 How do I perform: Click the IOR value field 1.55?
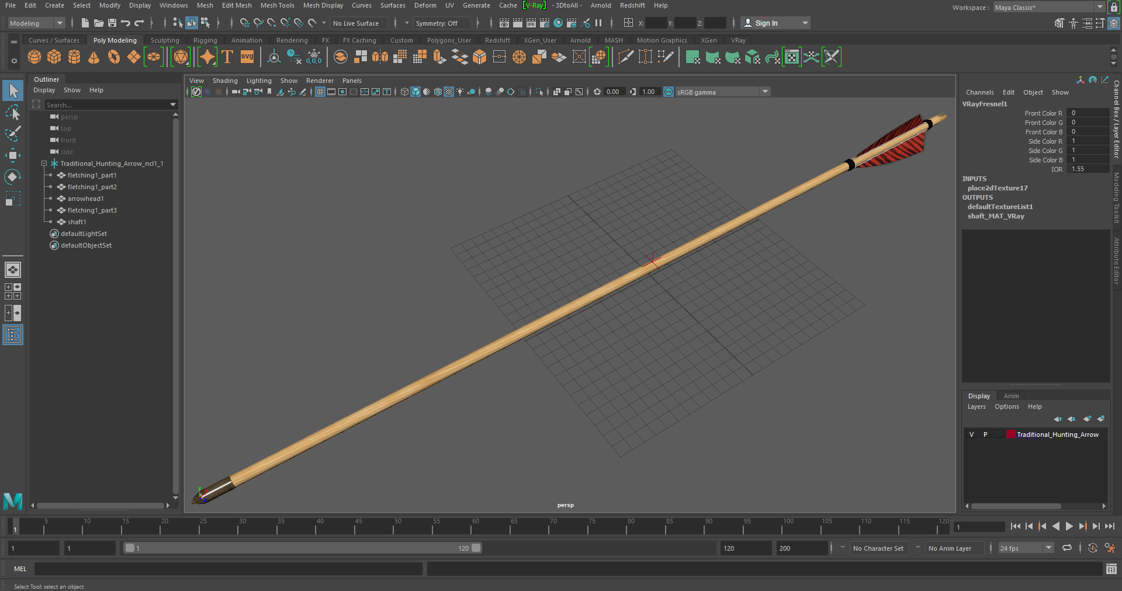pos(1088,169)
